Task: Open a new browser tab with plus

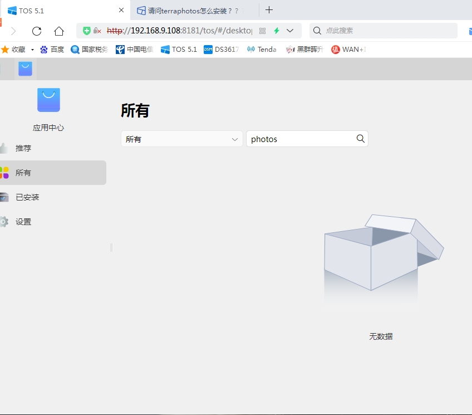Action: tap(269, 10)
